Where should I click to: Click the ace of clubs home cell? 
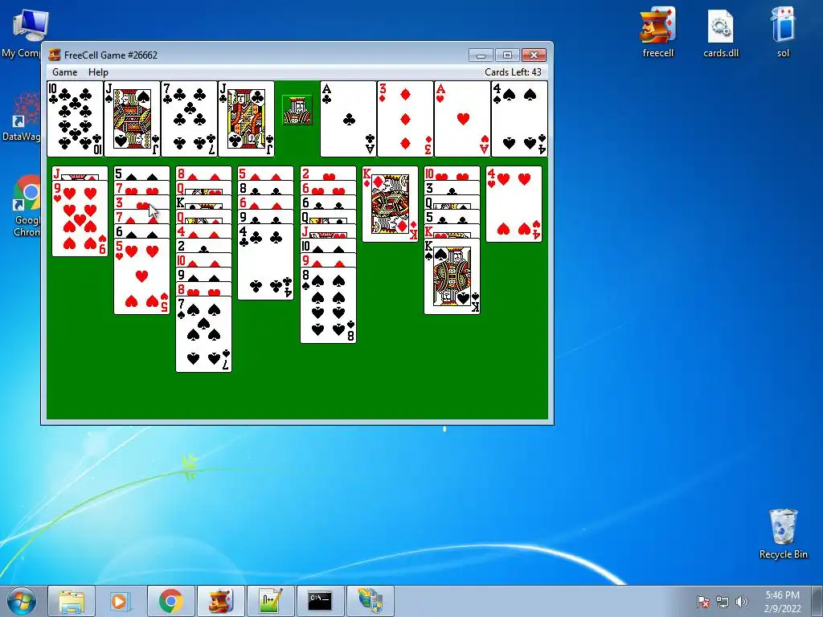coord(348,119)
